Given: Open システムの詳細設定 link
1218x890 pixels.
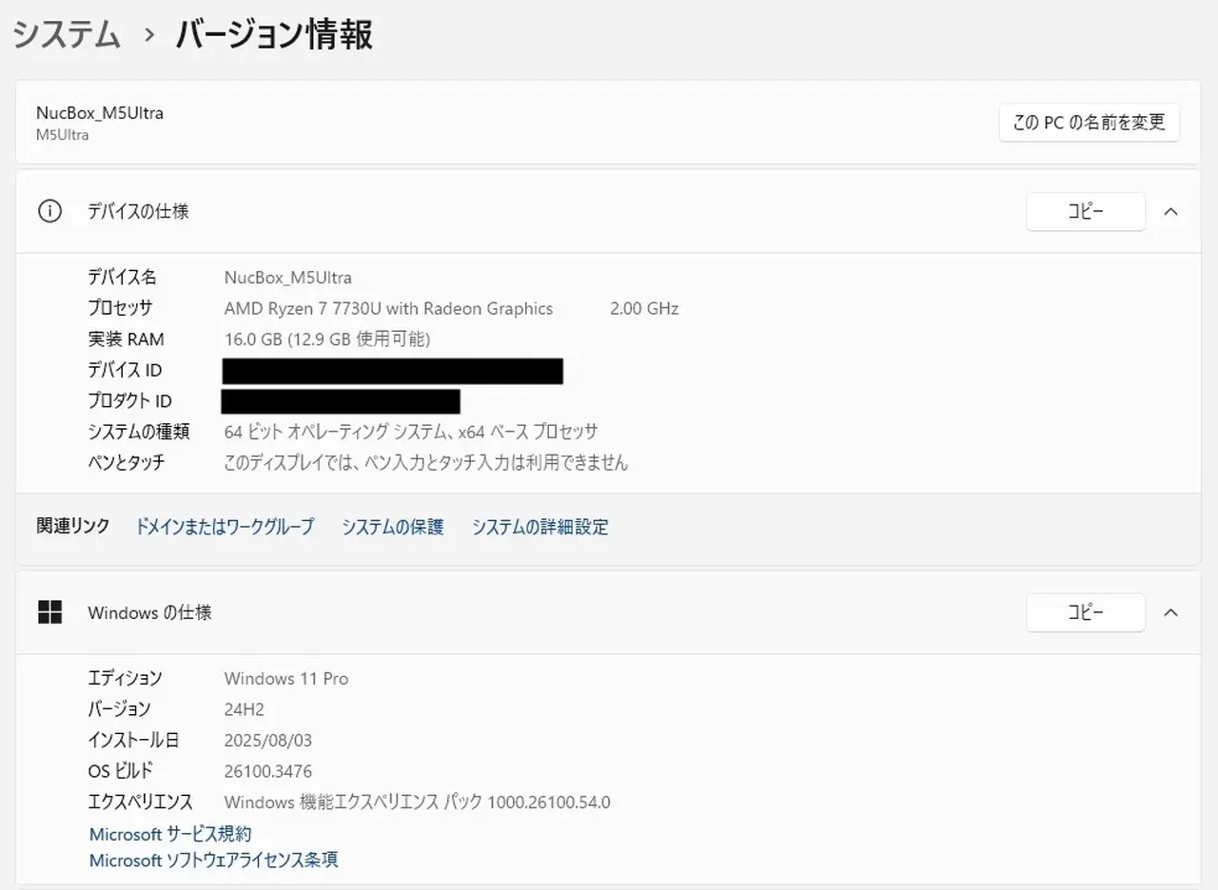Looking at the screenshot, I should [540, 527].
